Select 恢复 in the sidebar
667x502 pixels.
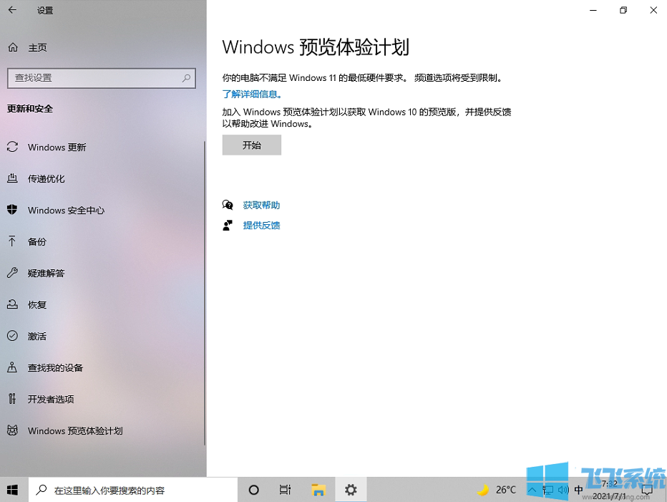click(36, 304)
